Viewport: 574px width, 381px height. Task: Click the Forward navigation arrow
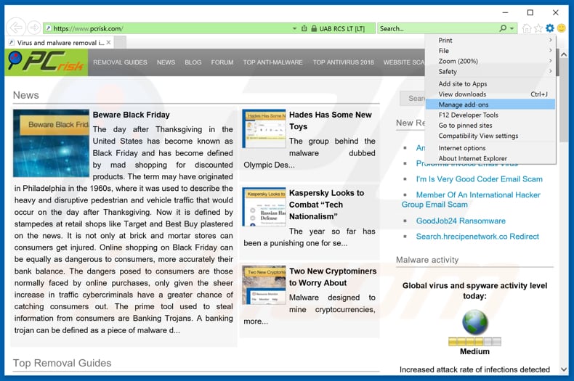(x=34, y=28)
